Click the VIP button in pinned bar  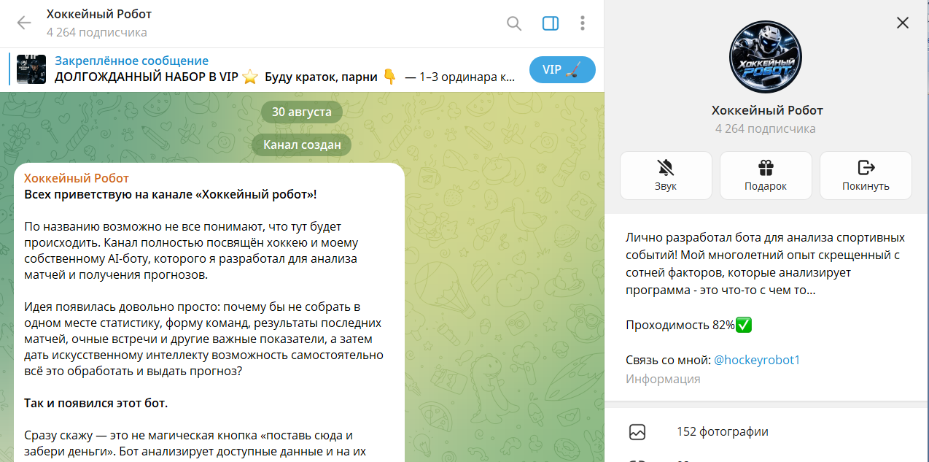(x=562, y=70)
